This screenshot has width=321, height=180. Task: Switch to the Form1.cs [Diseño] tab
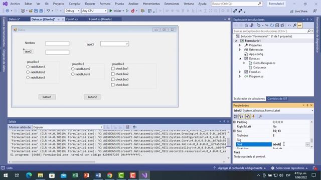pos(100,19)
